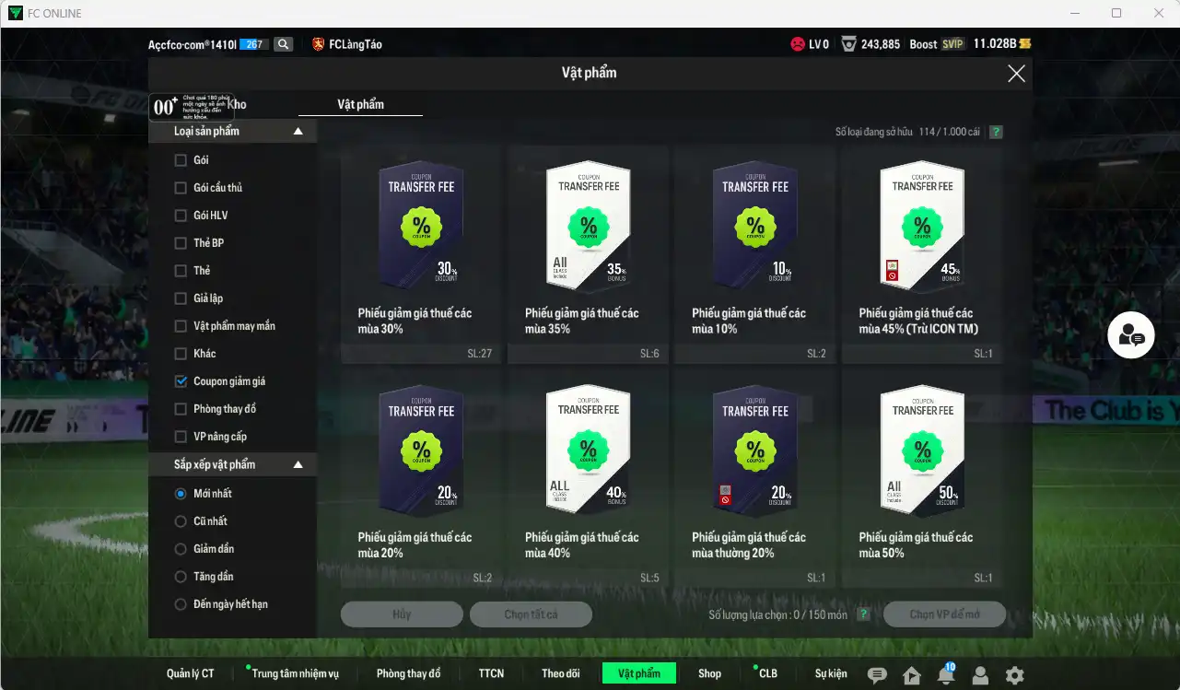Open the profile icon in bottom bar
This screenshot has width=1180, height=690.
point(980,675)
